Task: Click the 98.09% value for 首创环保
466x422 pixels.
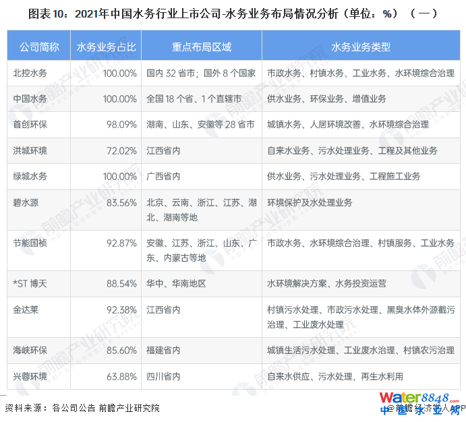Action: [x=121, y=125]
